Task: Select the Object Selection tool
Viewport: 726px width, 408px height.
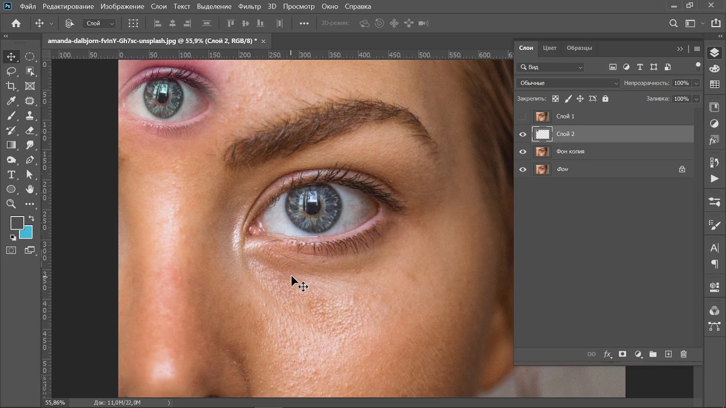Action: point(30,71)
